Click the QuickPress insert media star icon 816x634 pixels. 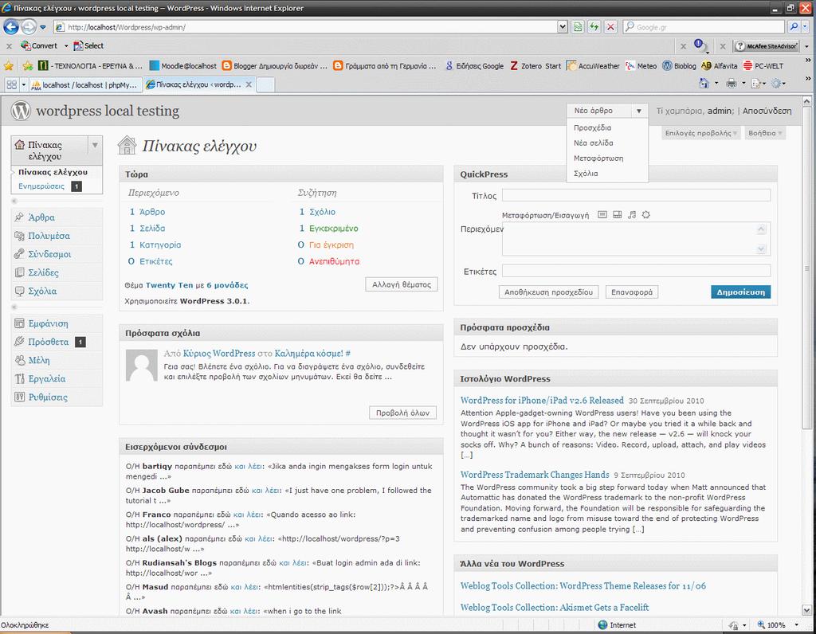click(645, 214)
